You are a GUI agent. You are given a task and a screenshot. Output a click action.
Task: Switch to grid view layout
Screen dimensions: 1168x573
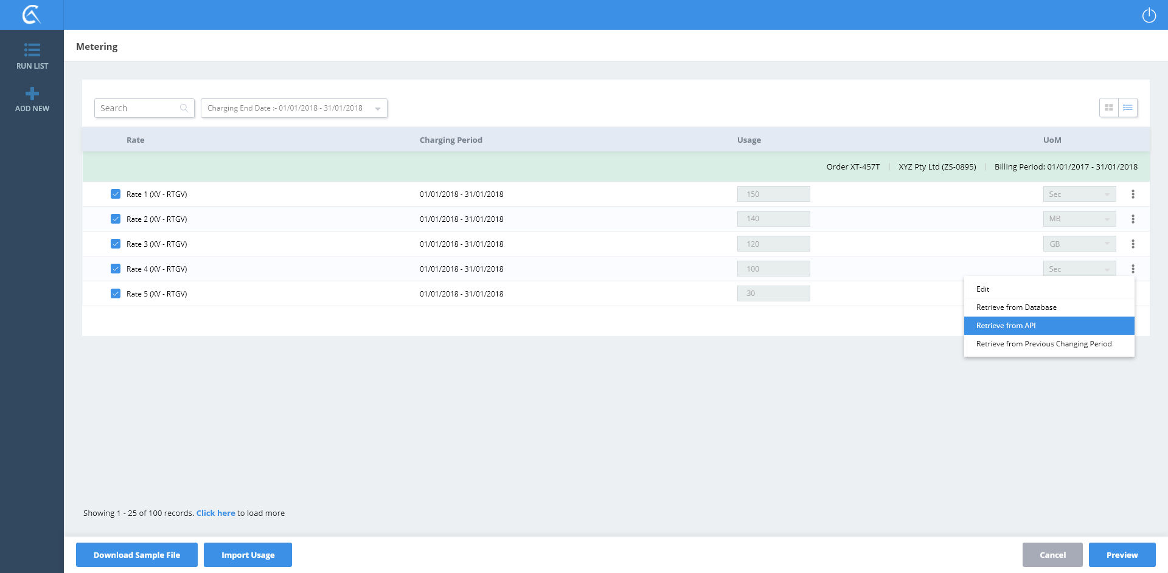pyautogui.click(x=1108, y=108)
